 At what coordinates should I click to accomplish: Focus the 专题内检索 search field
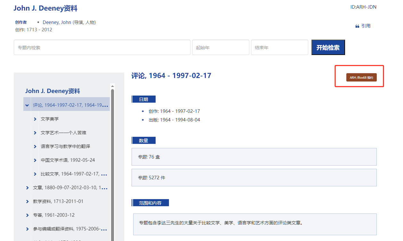pyautogui.click(x=102, y=47)
